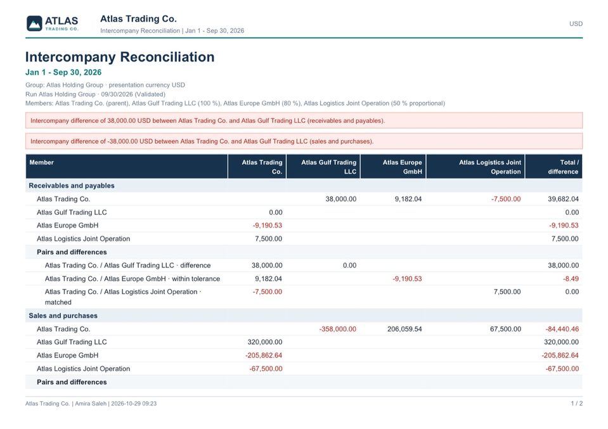
Task: Select the header subtitle Intercompany Reconciliation | Jan 1 - Sep 30, 2026
Action: (172, 30)
